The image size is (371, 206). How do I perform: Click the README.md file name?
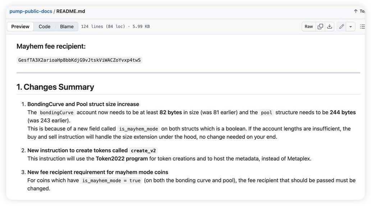71,11
